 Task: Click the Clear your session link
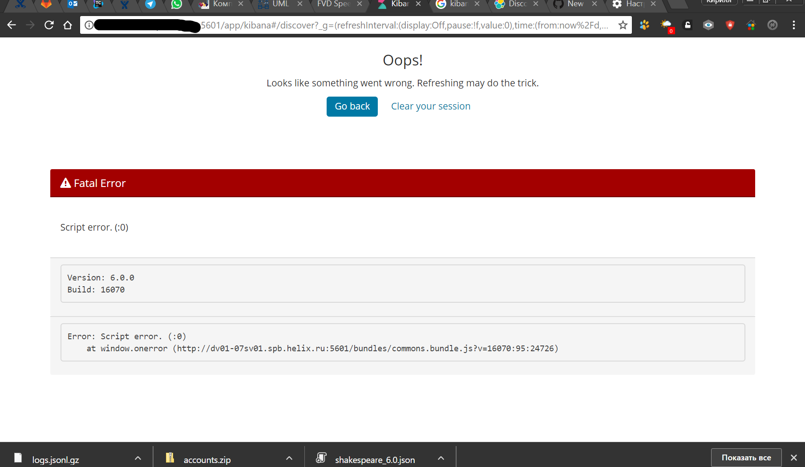[x=431, y=106]
